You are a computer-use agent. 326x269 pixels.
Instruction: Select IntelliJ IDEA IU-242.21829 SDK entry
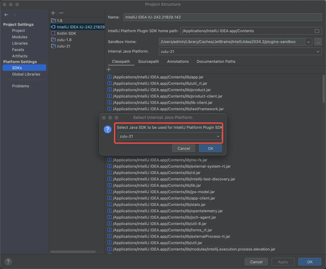click(x=77, y=27)
